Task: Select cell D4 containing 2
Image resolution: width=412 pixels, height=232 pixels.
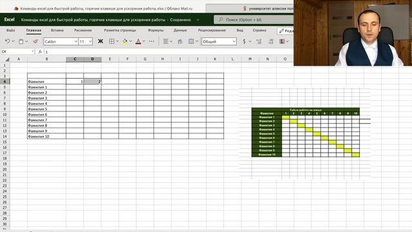Action: 93,82
